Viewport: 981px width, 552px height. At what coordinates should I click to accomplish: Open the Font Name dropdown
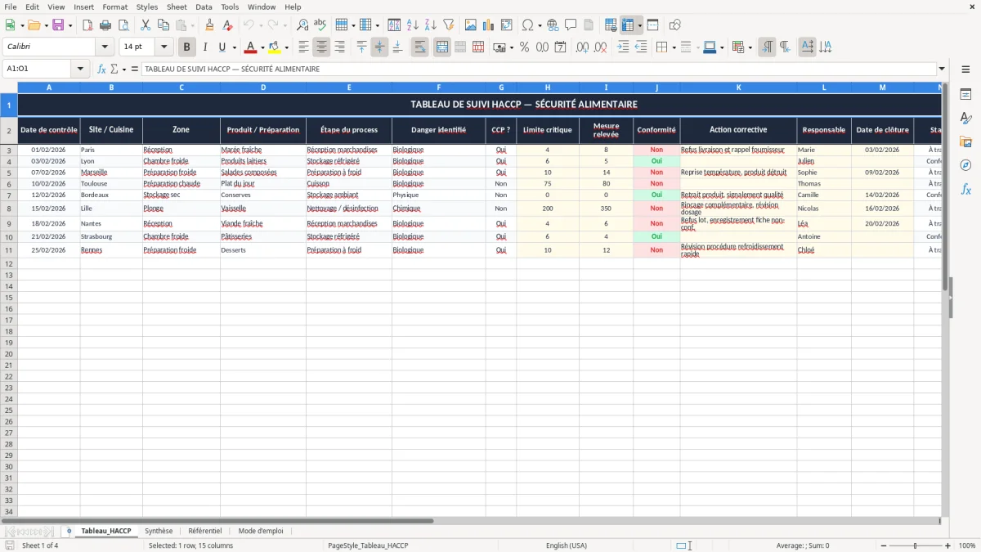[x=105, y=47]
